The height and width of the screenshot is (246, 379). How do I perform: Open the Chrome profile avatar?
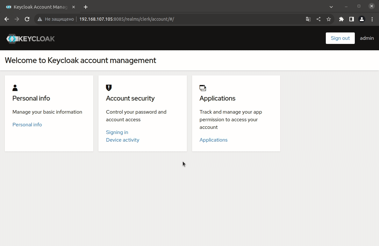click(361, 19)
